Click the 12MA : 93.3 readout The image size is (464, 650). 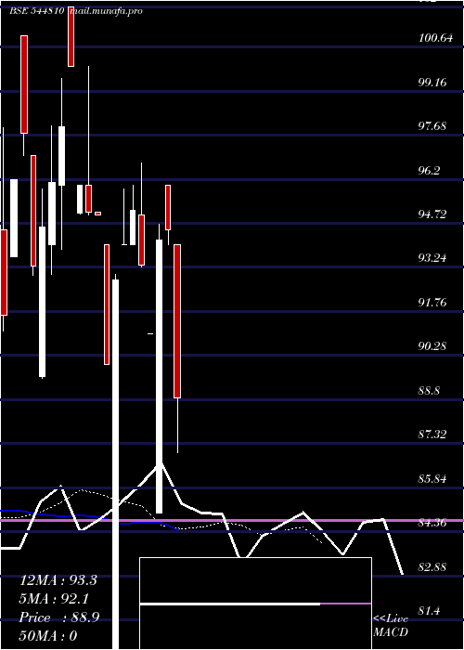[x=58, y=580]
